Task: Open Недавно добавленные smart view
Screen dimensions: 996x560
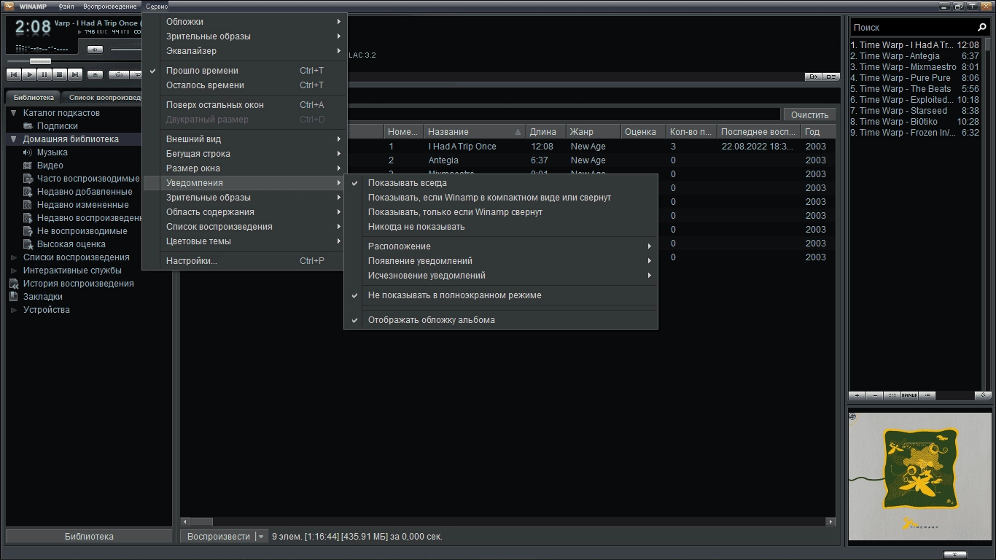Action: pos(85,192)
